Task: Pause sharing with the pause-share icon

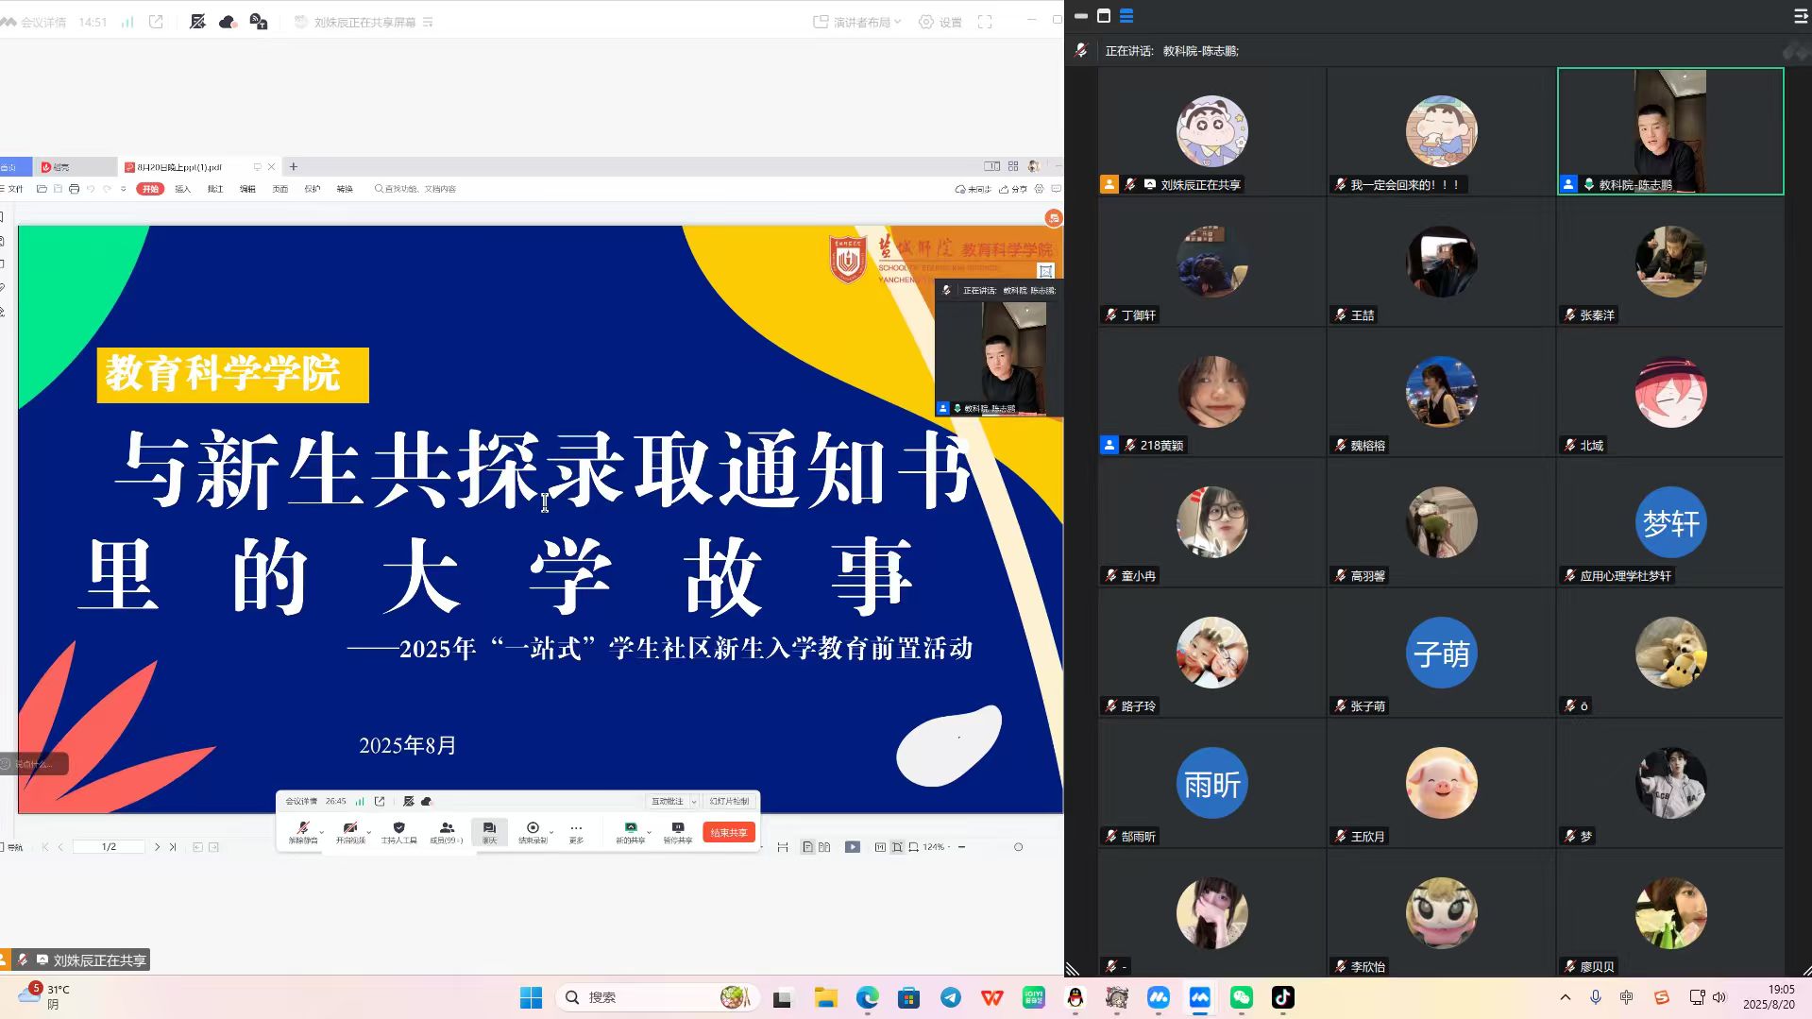Action: click(x=677, y=830)
